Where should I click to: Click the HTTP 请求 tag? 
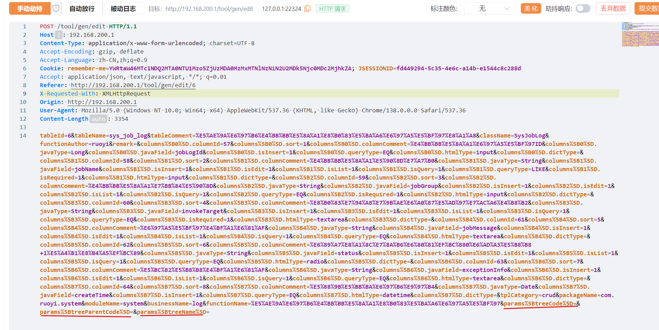(332, 9)
